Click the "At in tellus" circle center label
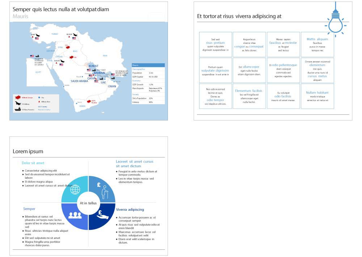The image size is (362, 257). coord(88,203)
